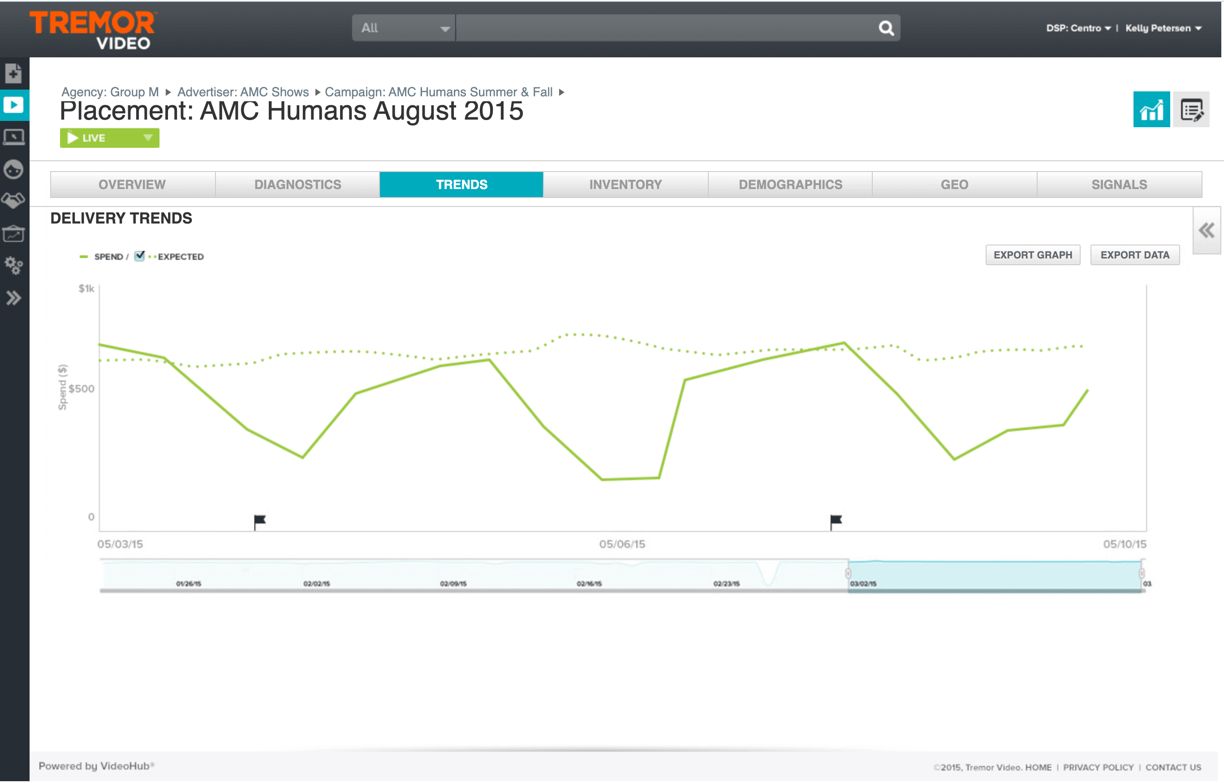
Task: Open Agency: Group M breadcrumb link
Action: coord(110,92)
